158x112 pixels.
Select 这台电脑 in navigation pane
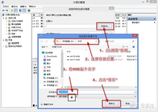[x=49, y=53]
